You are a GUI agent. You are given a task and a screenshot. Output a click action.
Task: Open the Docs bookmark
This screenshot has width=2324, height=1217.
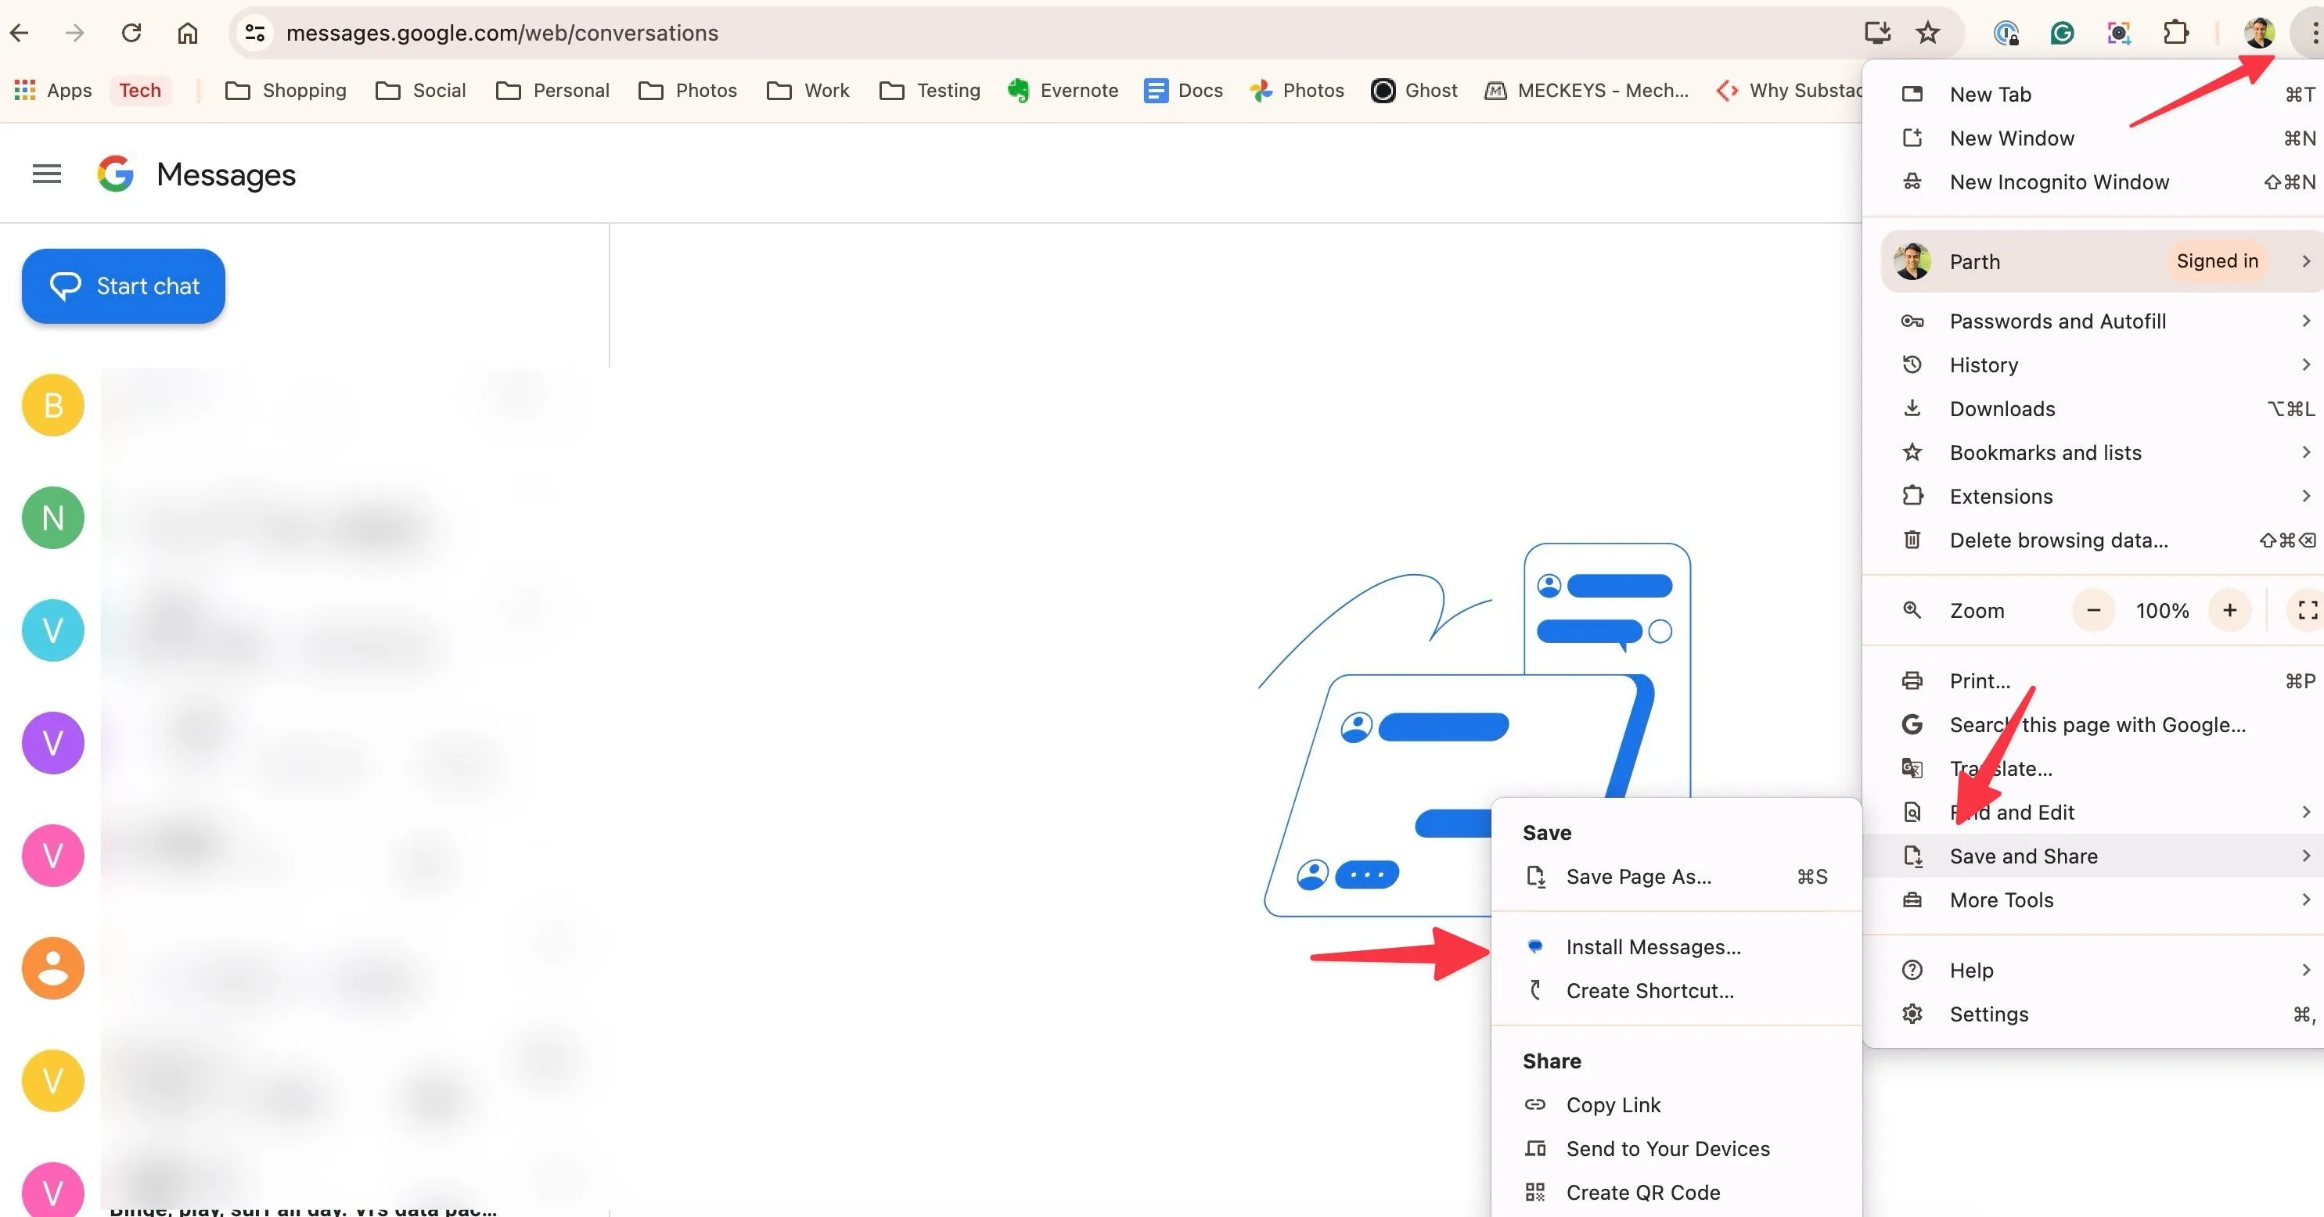tap(1183, 90)
